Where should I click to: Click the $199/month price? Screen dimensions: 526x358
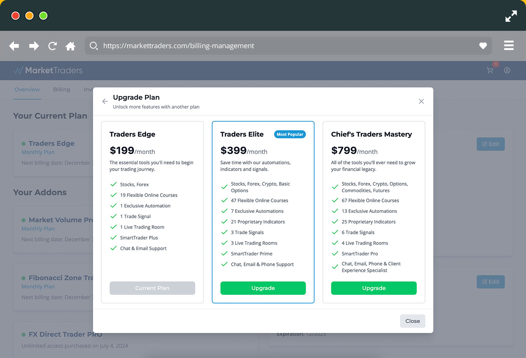(x=132, y=150)
